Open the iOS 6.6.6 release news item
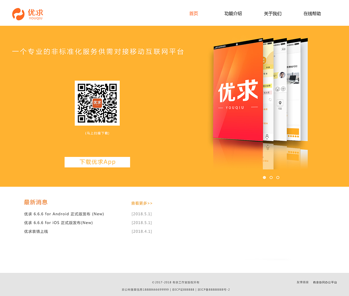This screenshot has width=349, height=296. 58,222
